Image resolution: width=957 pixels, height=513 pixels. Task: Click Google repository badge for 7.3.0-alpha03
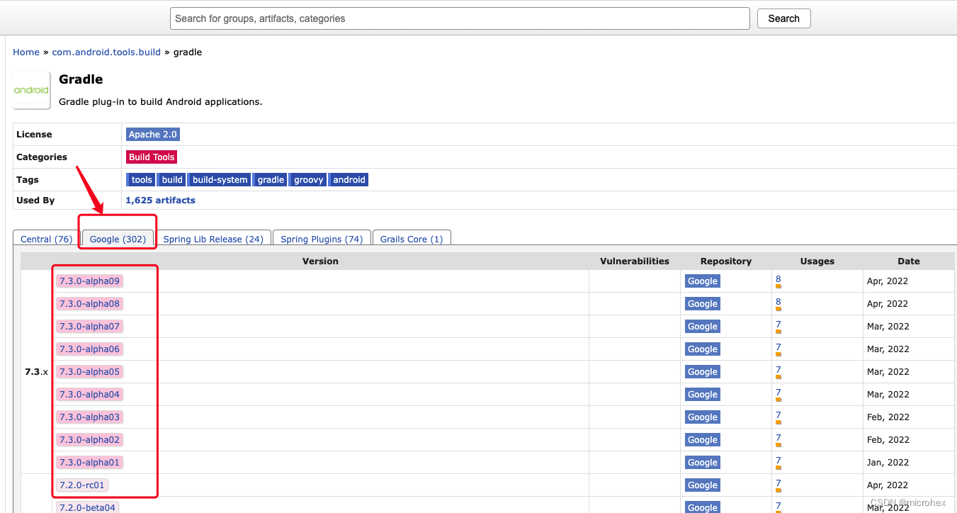pos(703,417)
